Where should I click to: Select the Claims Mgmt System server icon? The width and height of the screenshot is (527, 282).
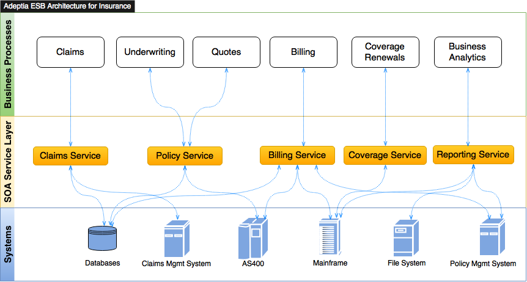pos(177,239)
